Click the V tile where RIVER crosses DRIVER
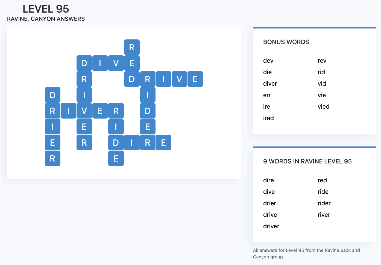 [x=84, y=111]
